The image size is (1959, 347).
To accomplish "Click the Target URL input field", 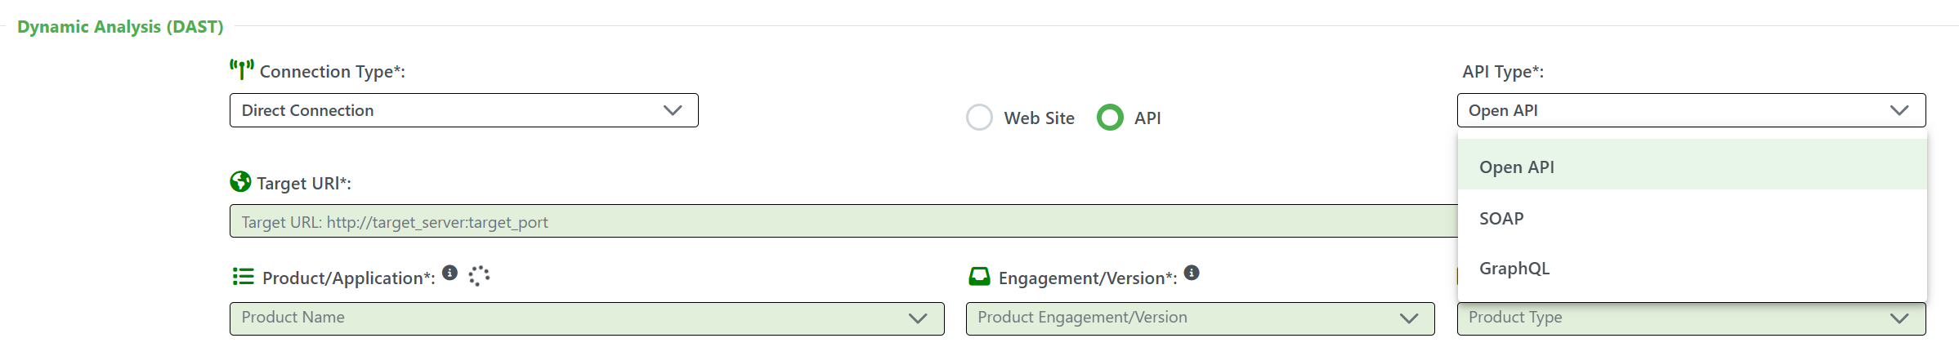I will pyautogui.click(x=842, y=221).
